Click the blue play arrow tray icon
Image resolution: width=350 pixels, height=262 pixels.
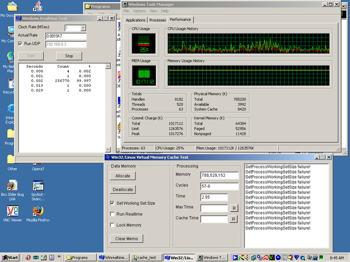point(235,258)
